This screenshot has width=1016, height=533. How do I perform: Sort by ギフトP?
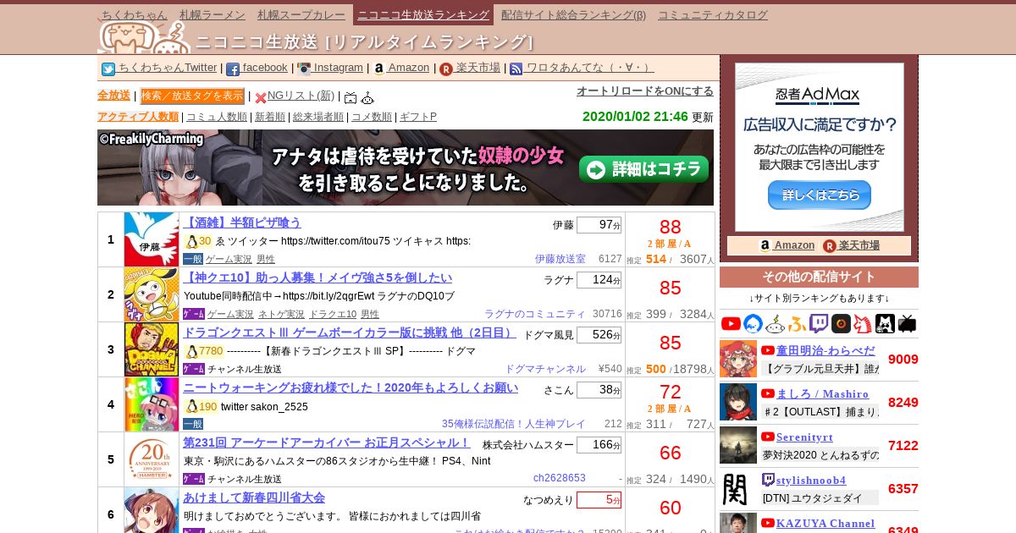coord(418,117)
